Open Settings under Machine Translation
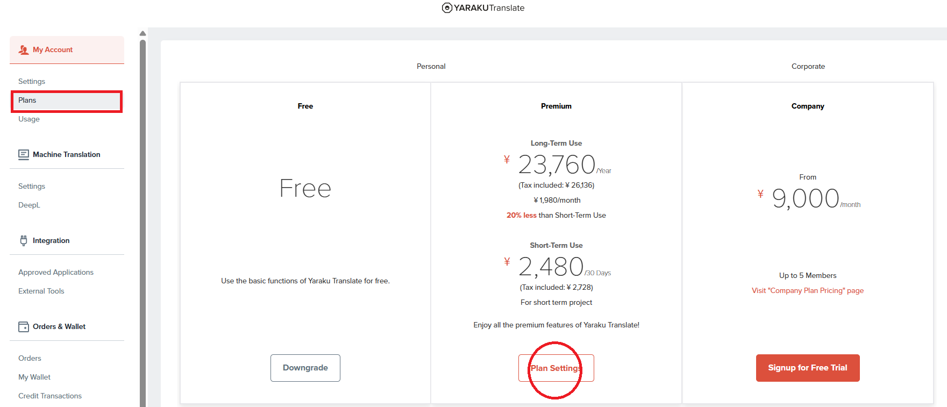This screenshot has width=947, height=407. click(x=32, y=186)
